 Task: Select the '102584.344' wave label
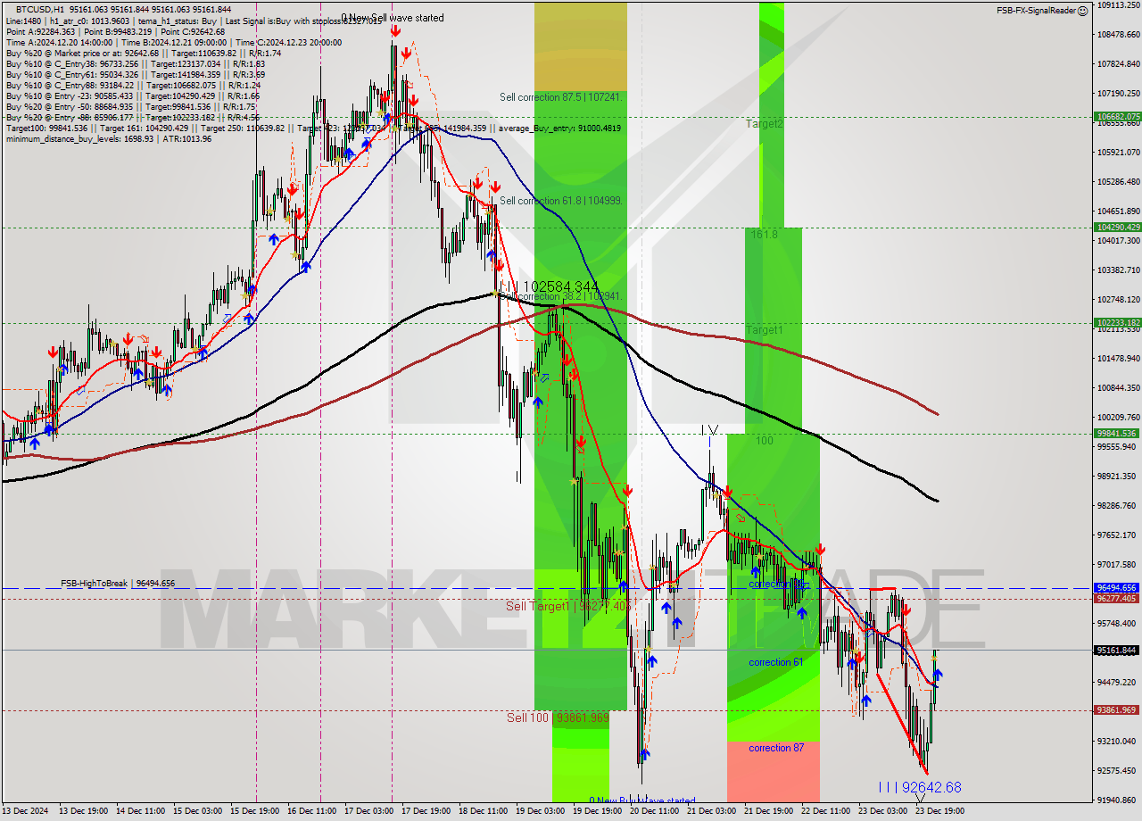pos(560,286)
